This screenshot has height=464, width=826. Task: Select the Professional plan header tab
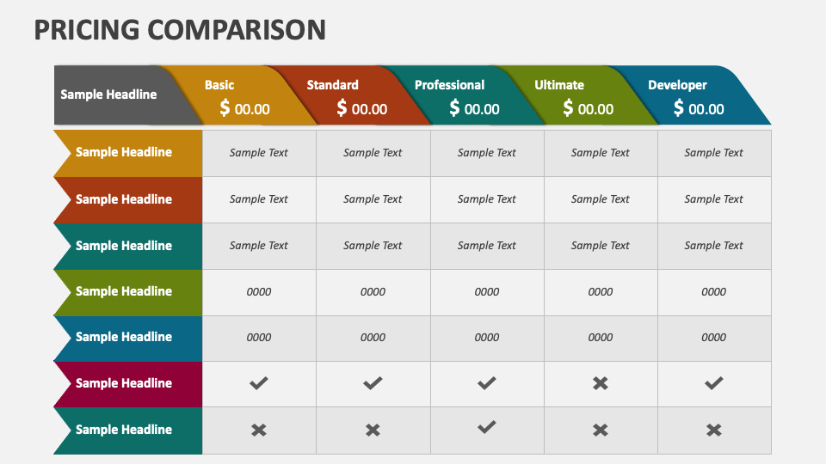463,95
